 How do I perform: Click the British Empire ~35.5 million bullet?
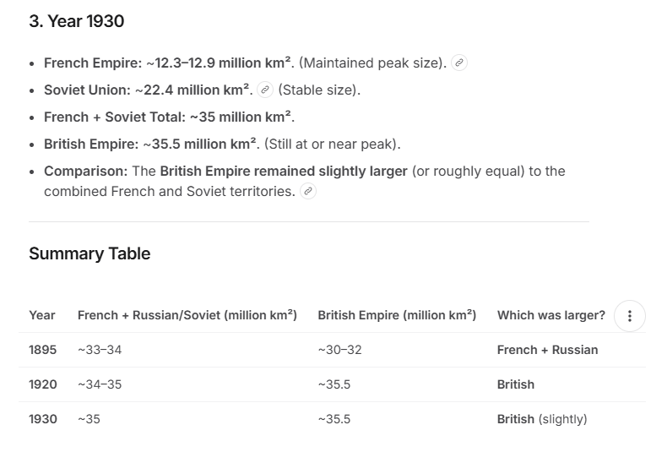[223, 144]
